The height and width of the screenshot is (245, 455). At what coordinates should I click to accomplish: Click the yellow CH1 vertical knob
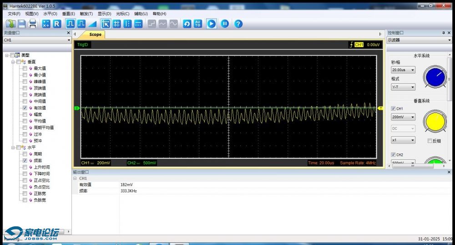click(x=435, y=121)
